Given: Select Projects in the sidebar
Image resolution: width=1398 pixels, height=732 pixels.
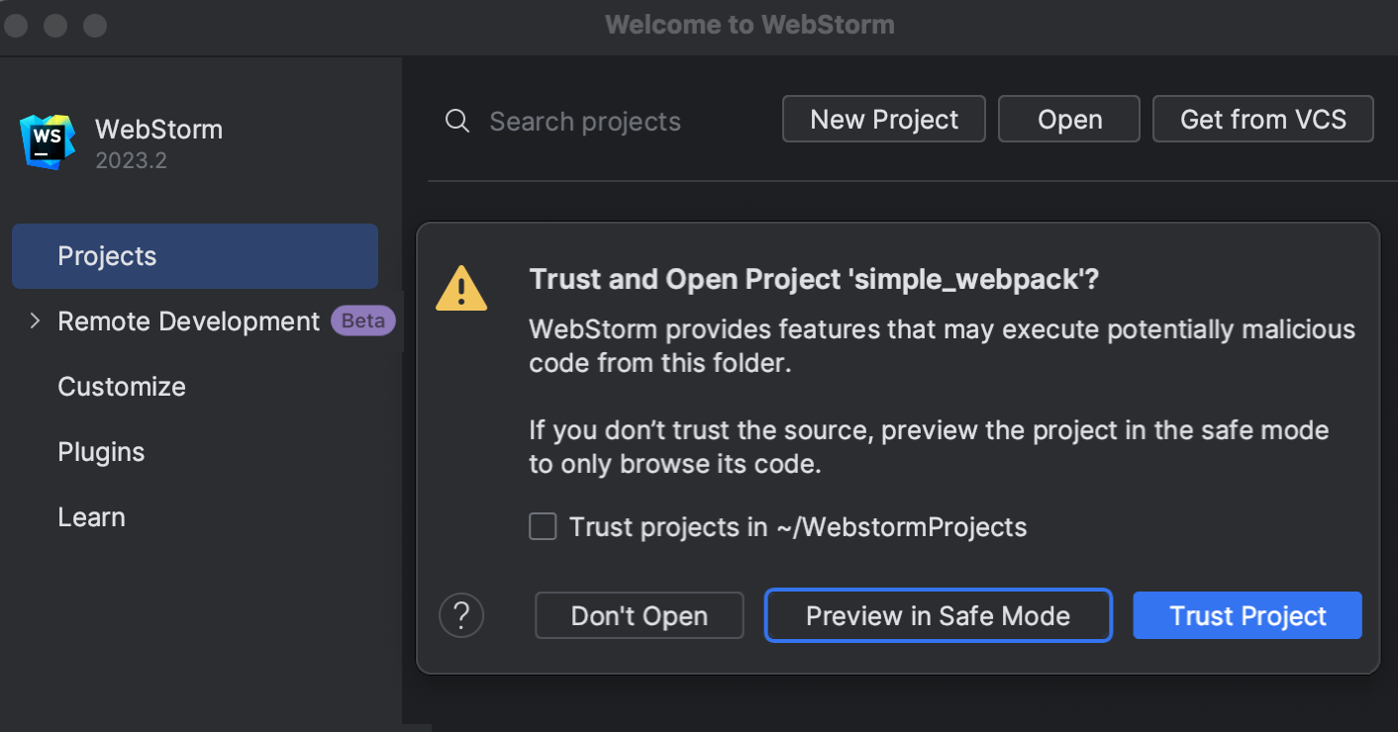Looking at the screenshot, I should [107, 255].
